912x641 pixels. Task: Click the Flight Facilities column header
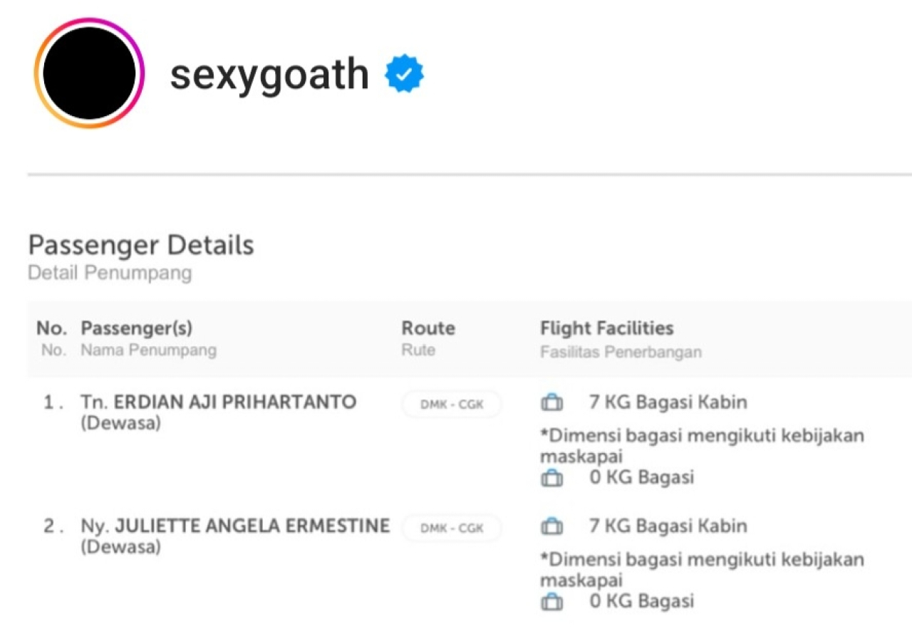[x=606, y=328]
